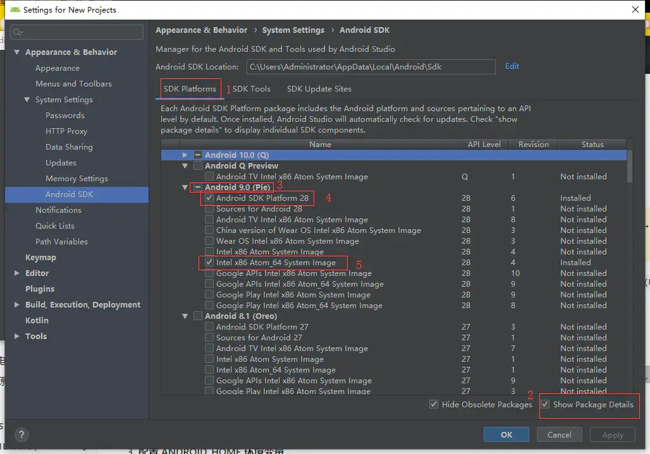The image size is (650, 454).
Task: Check Android TV Intel x86 Atom System Image under Q Preview
Action: point(209,176)
